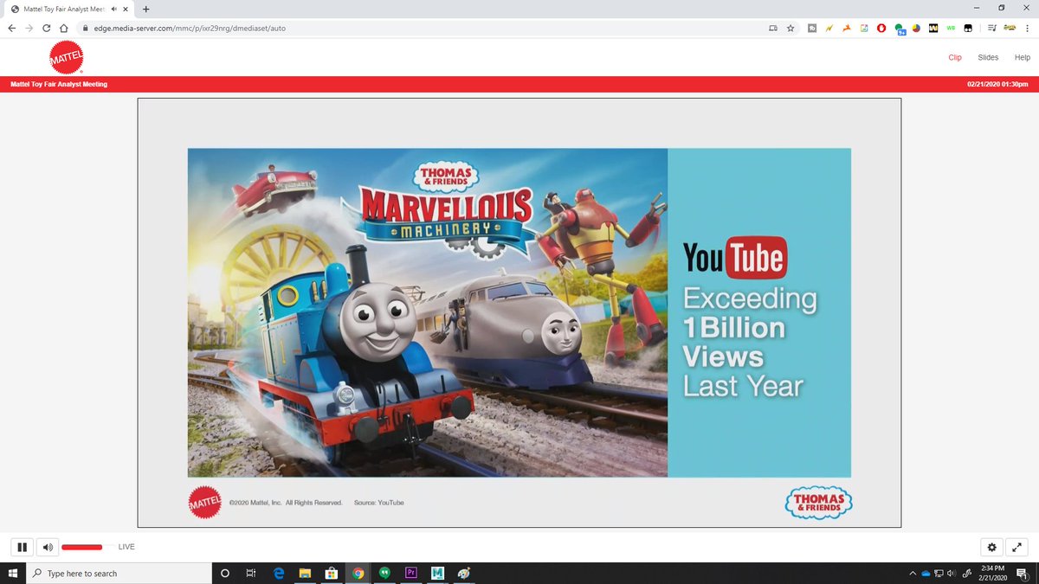Open the webcast player settings gear
The width and height of the screenshot is (1039, 584).
click(991, 547)
